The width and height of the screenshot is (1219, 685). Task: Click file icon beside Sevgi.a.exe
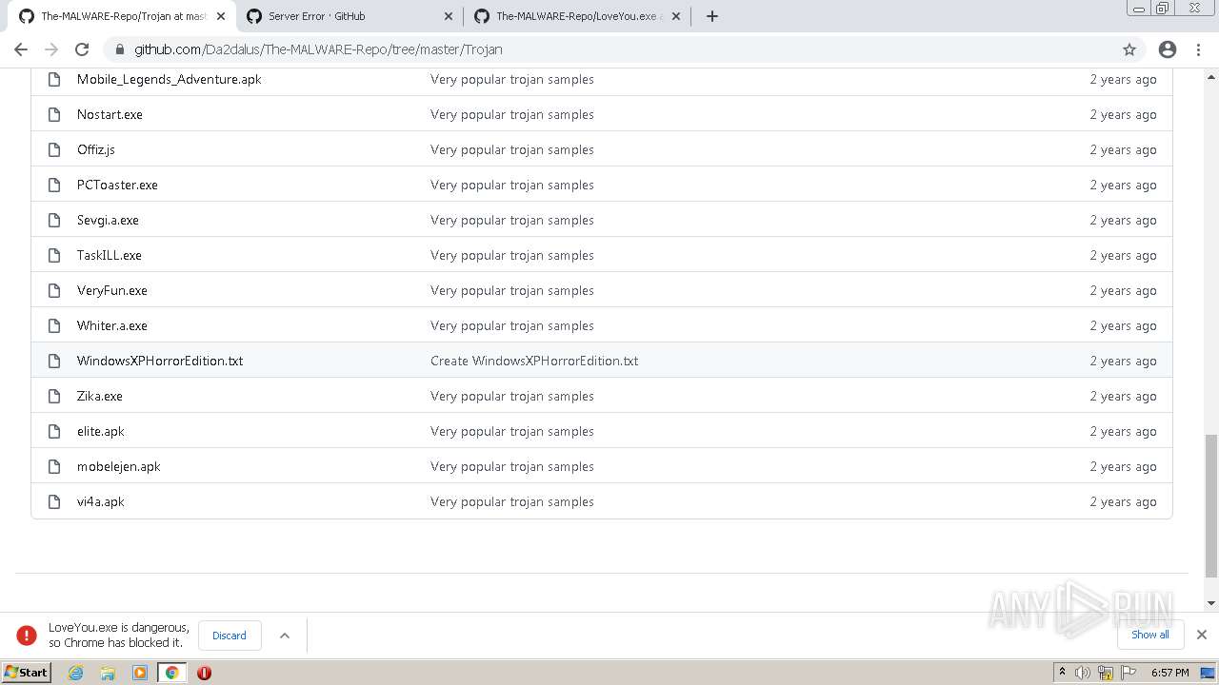pyautogui.click(x=54, y=220)
